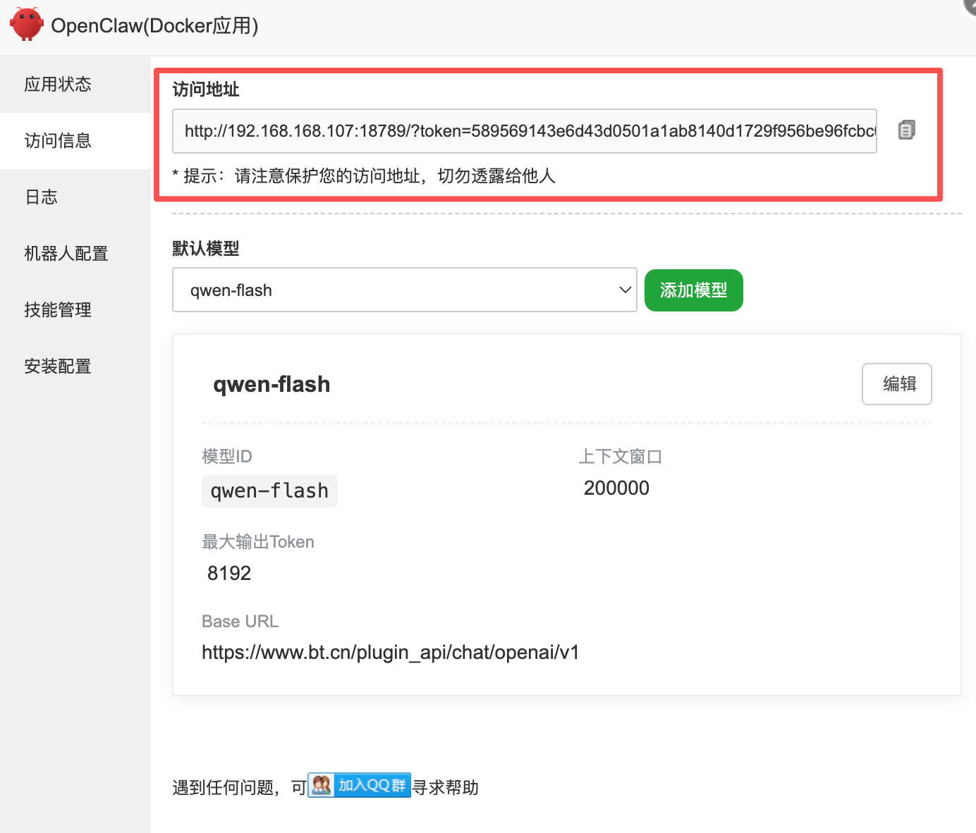
Task: Click the OpenClaw(Docker应用) window title
Action: 154,26
